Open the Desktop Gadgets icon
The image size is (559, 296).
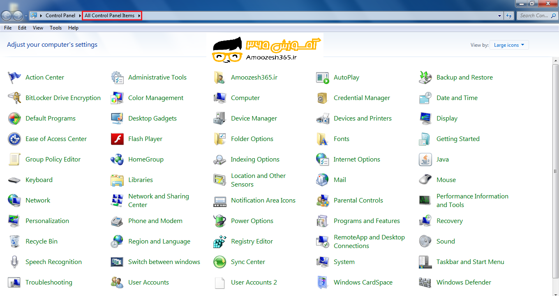pos(117,118)
